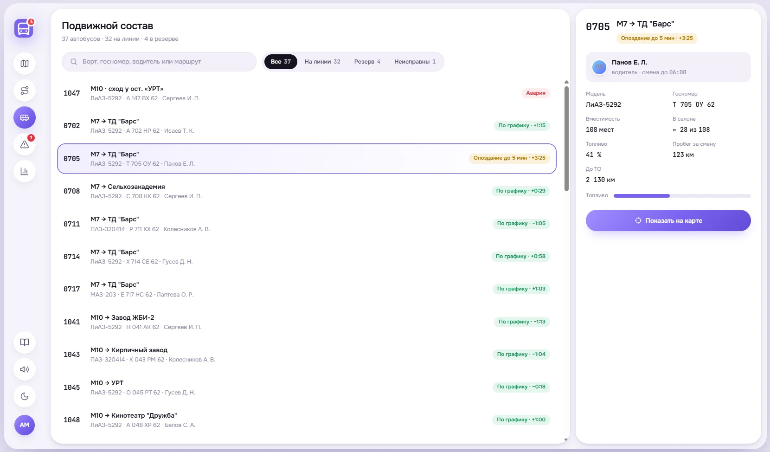
Task: Select bus 0702 row
Action: click(307, 126)
